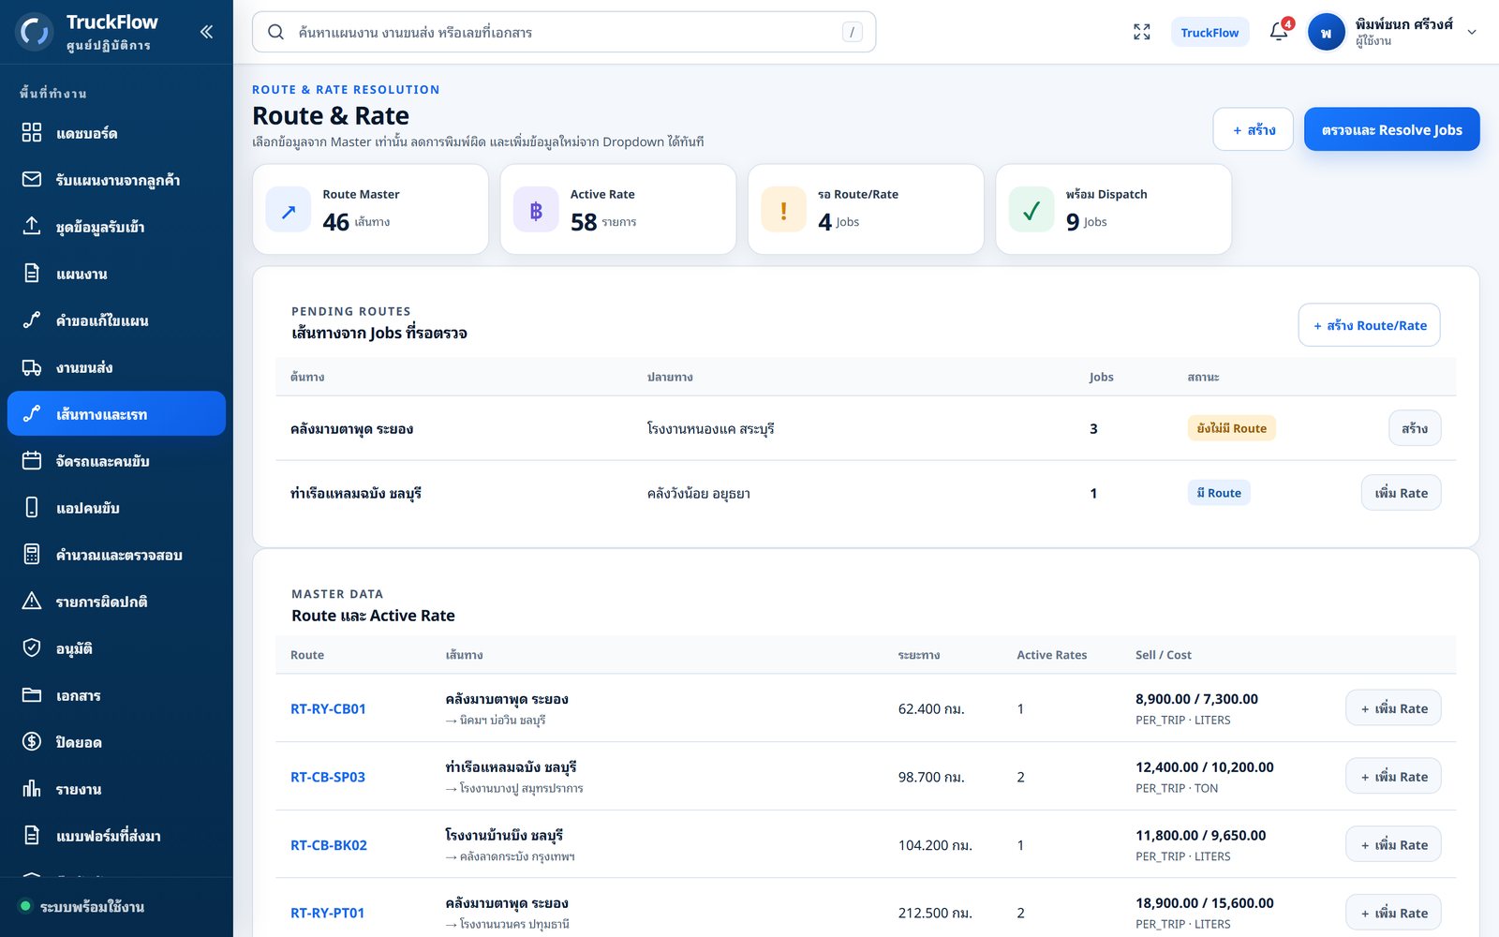Click the รอ Route/Rate 4 Jobs card
The width and height of the screenshot is (1499, 937).
click(x=866, y=209)
